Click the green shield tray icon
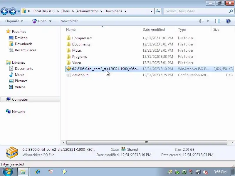The image size is (235, 176). click(177, 172)
